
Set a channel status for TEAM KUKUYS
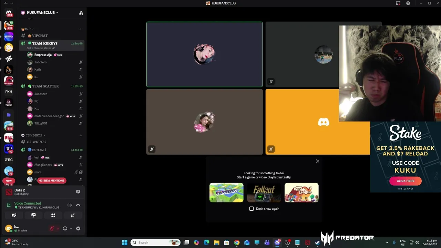(41, 48)
